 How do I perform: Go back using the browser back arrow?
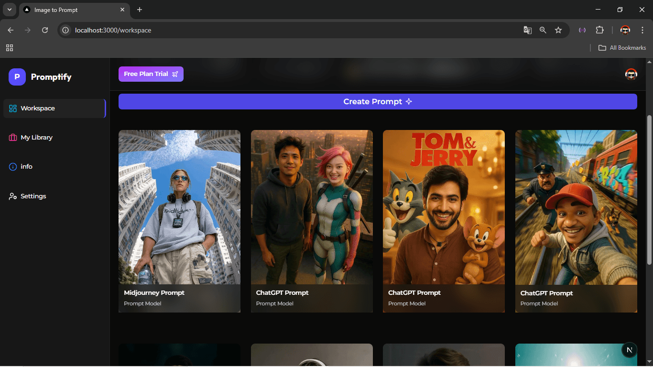pos(11,30)
